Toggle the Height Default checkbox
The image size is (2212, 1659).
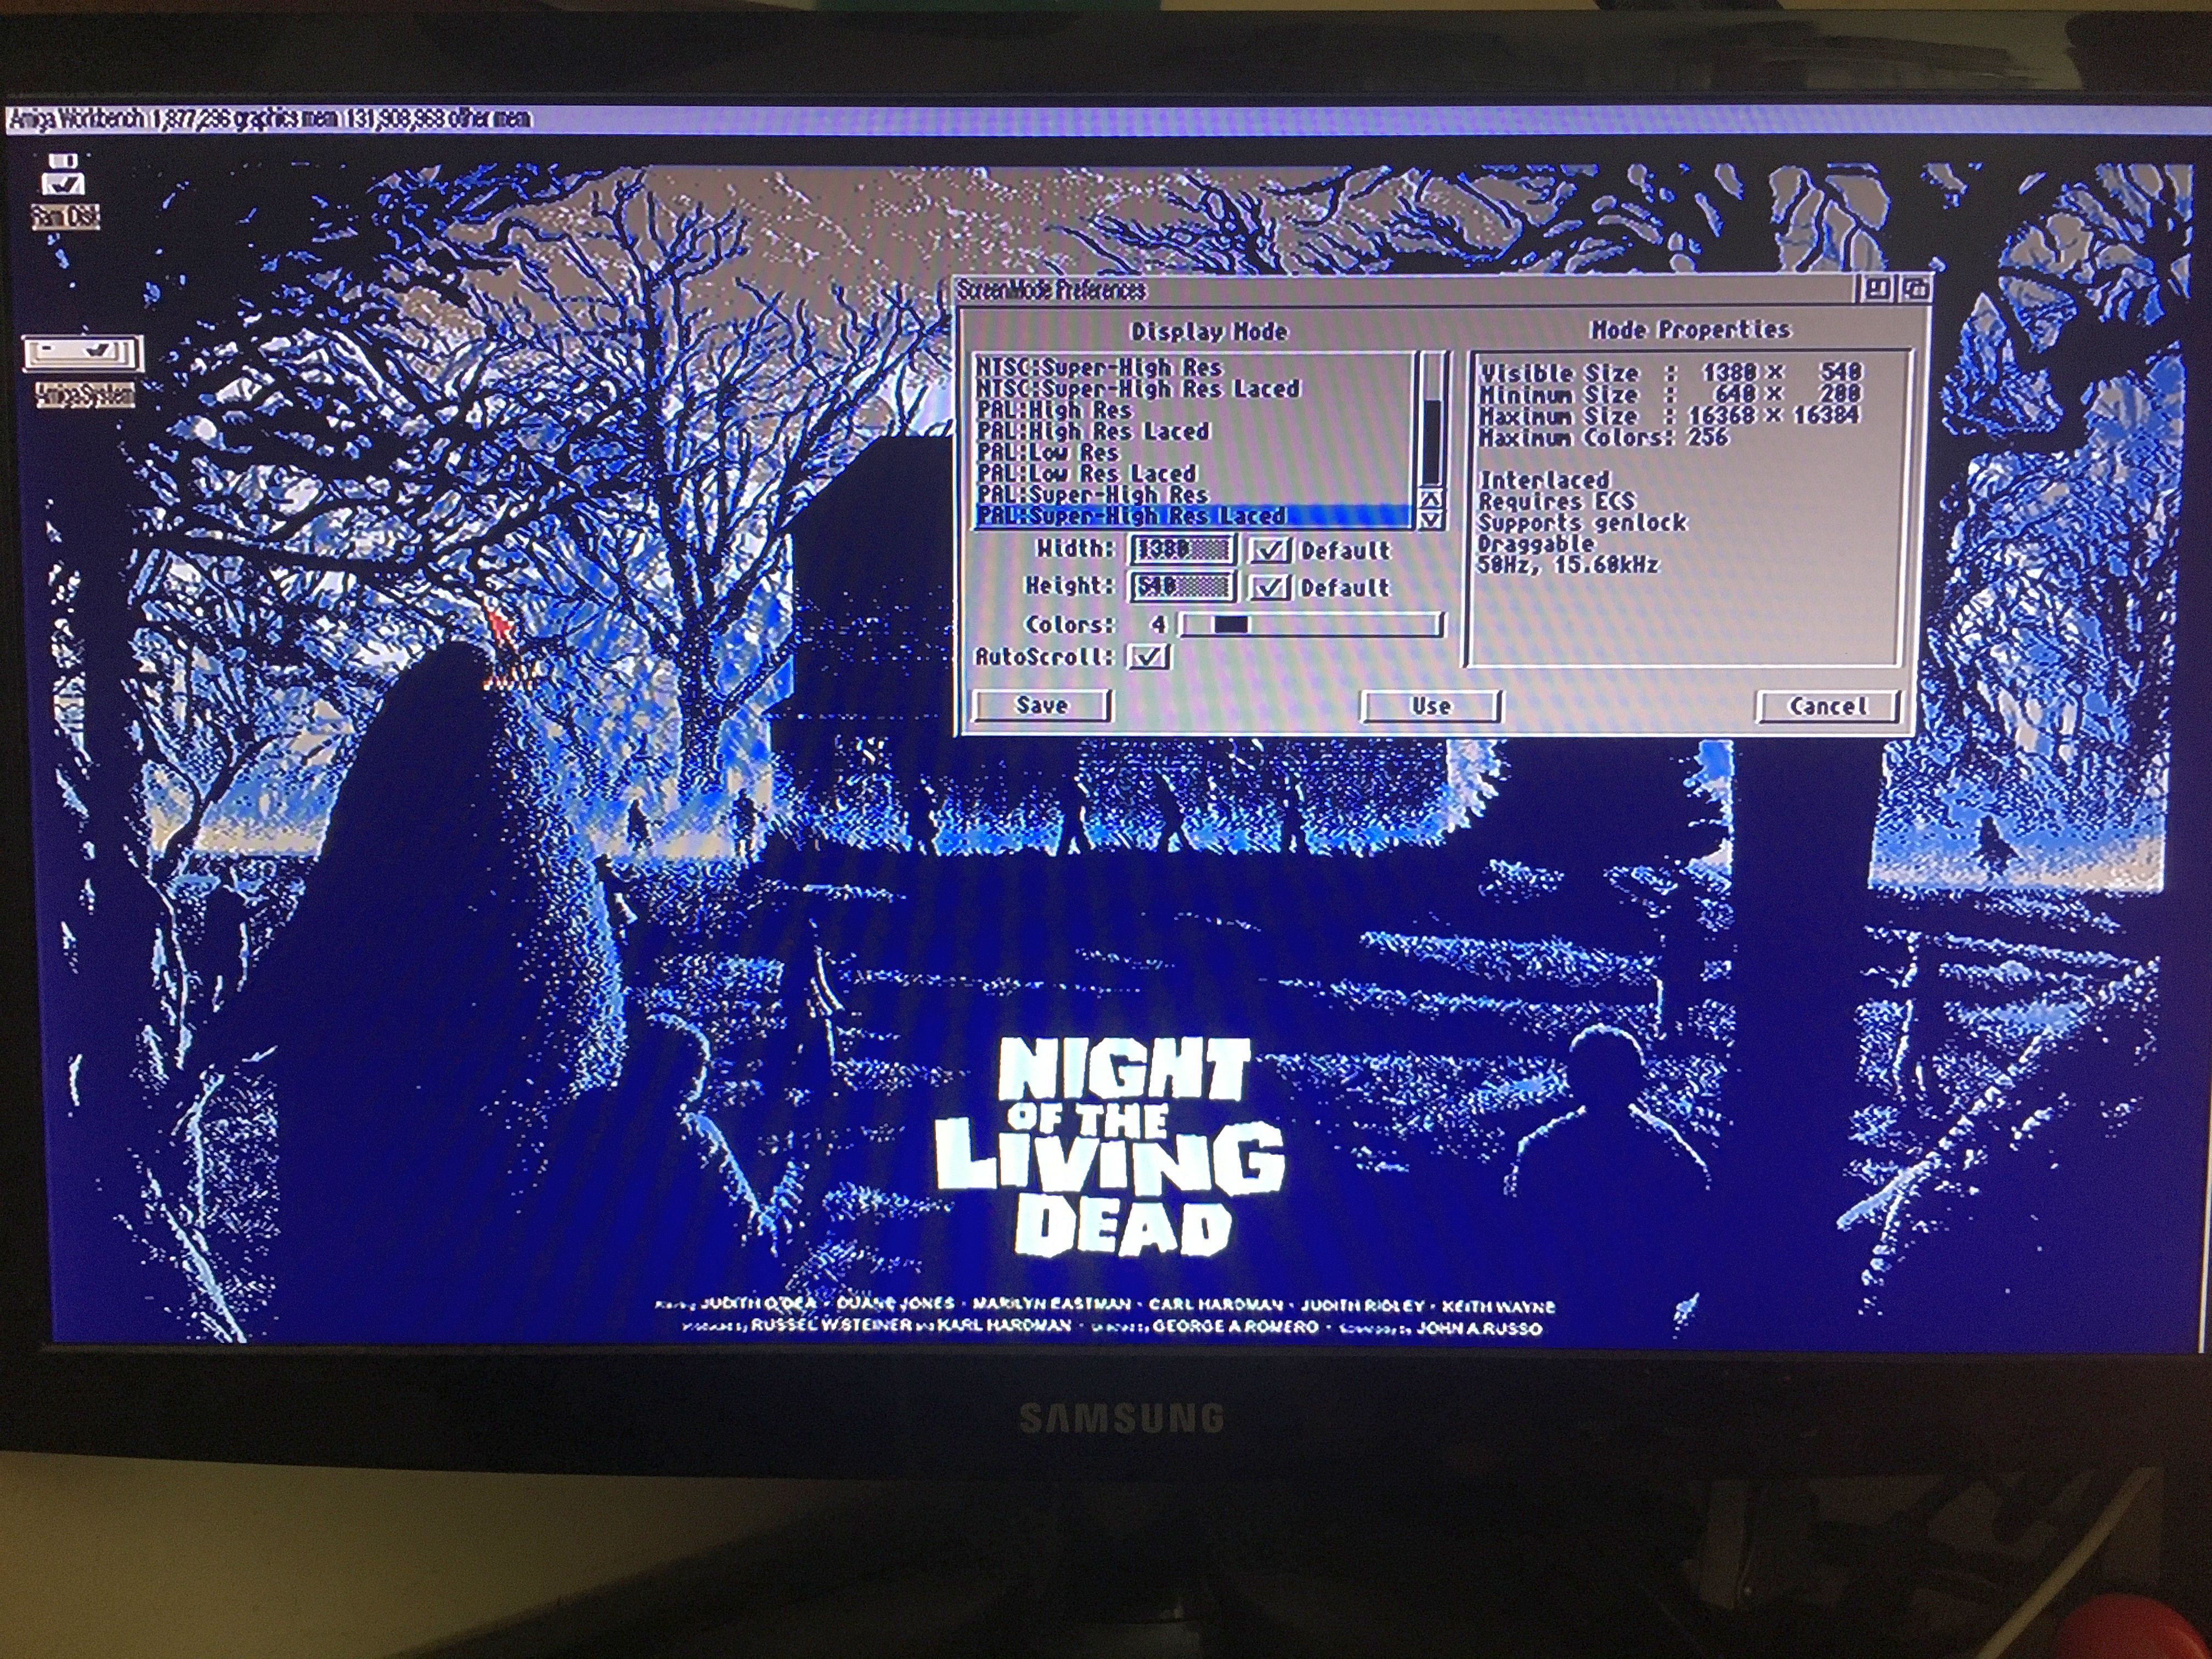pyautogui.click(x=1269, y=587)
